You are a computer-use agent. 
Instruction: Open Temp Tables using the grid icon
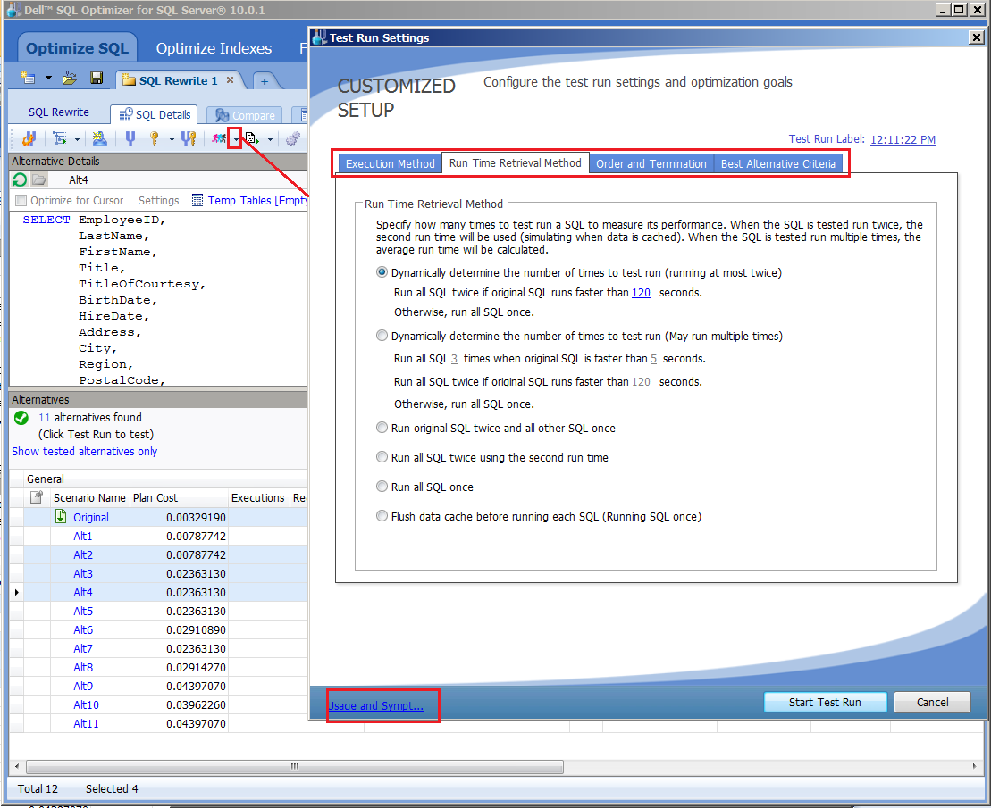pyautogui.click(x=197, y=200)
